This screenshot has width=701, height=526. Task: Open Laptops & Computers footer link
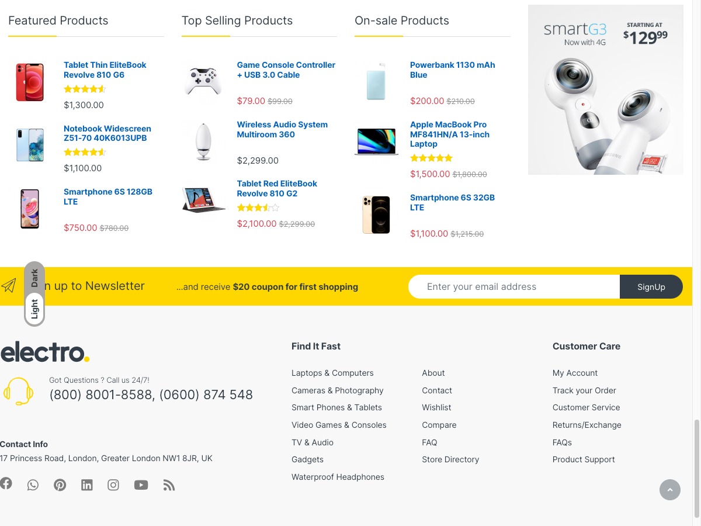tap(332, 373)
